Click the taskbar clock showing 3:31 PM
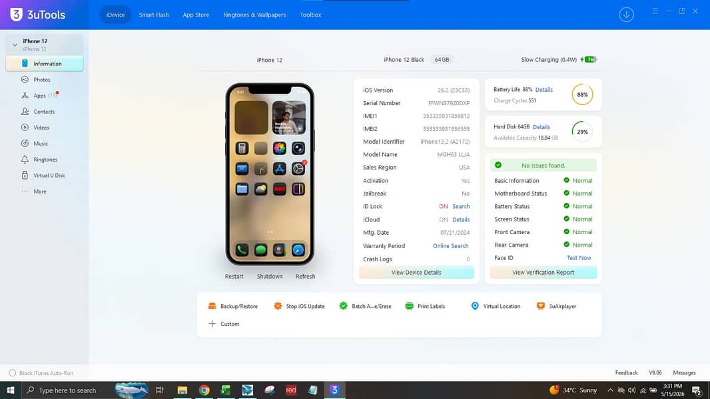This screenshot has height=399, width=710. point(673,390)
